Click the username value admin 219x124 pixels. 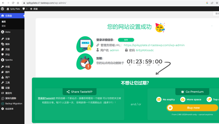[x=114, y=50]
